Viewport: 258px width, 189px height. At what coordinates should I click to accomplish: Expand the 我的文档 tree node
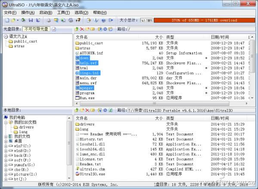(x=6, y=137)
